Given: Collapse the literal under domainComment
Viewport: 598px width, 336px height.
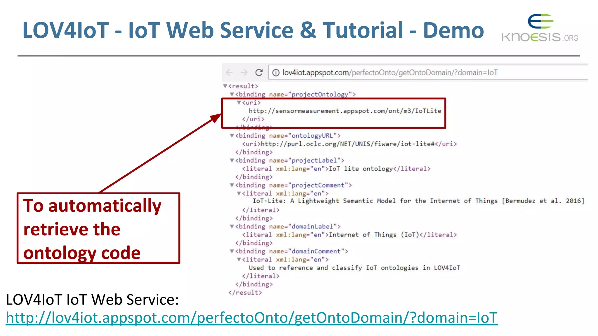Looking at the screenshot, I should click(239, 260).
